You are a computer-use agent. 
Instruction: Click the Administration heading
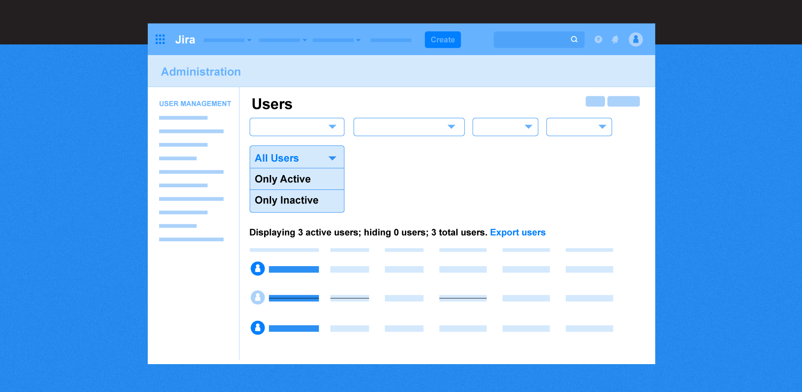click(x=201, y=71)
